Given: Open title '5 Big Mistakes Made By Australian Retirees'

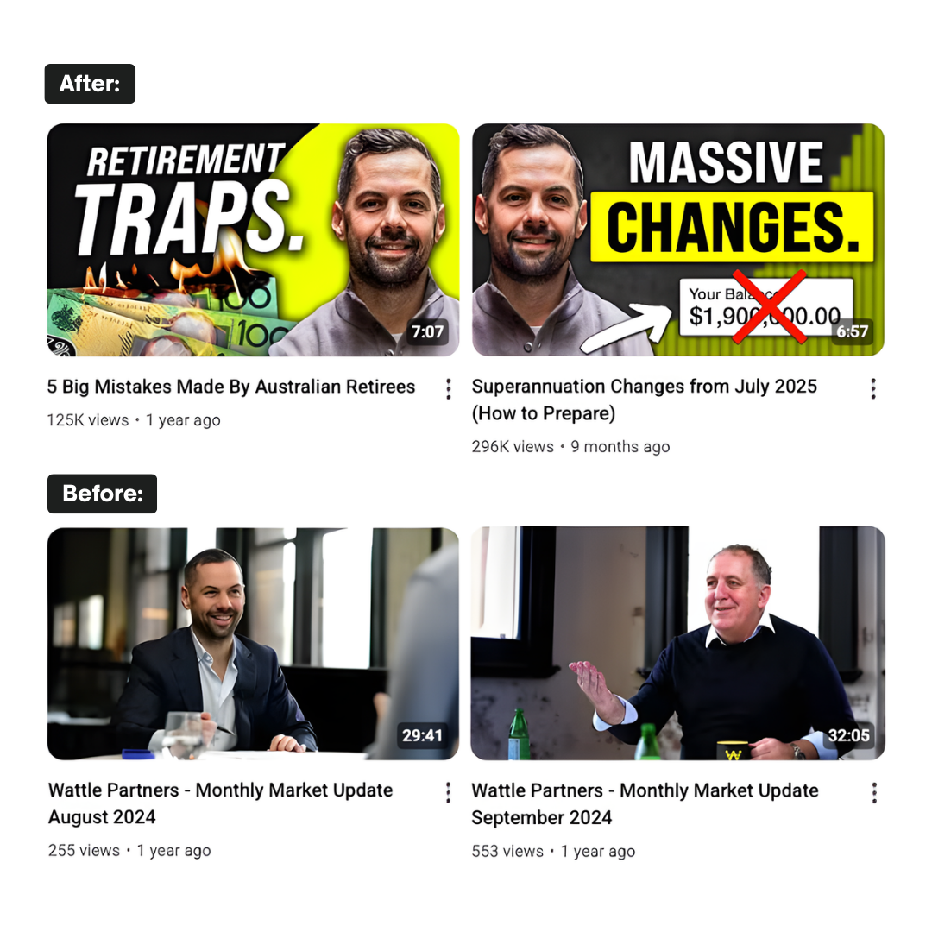Looking at the screenshot, I should (x=230, y=387).
